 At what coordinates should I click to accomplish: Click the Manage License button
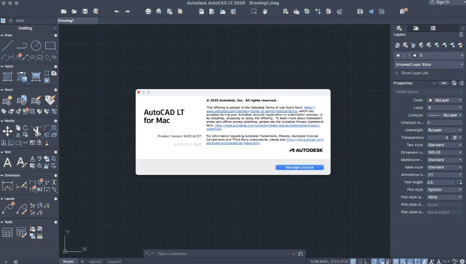(300, 167)
